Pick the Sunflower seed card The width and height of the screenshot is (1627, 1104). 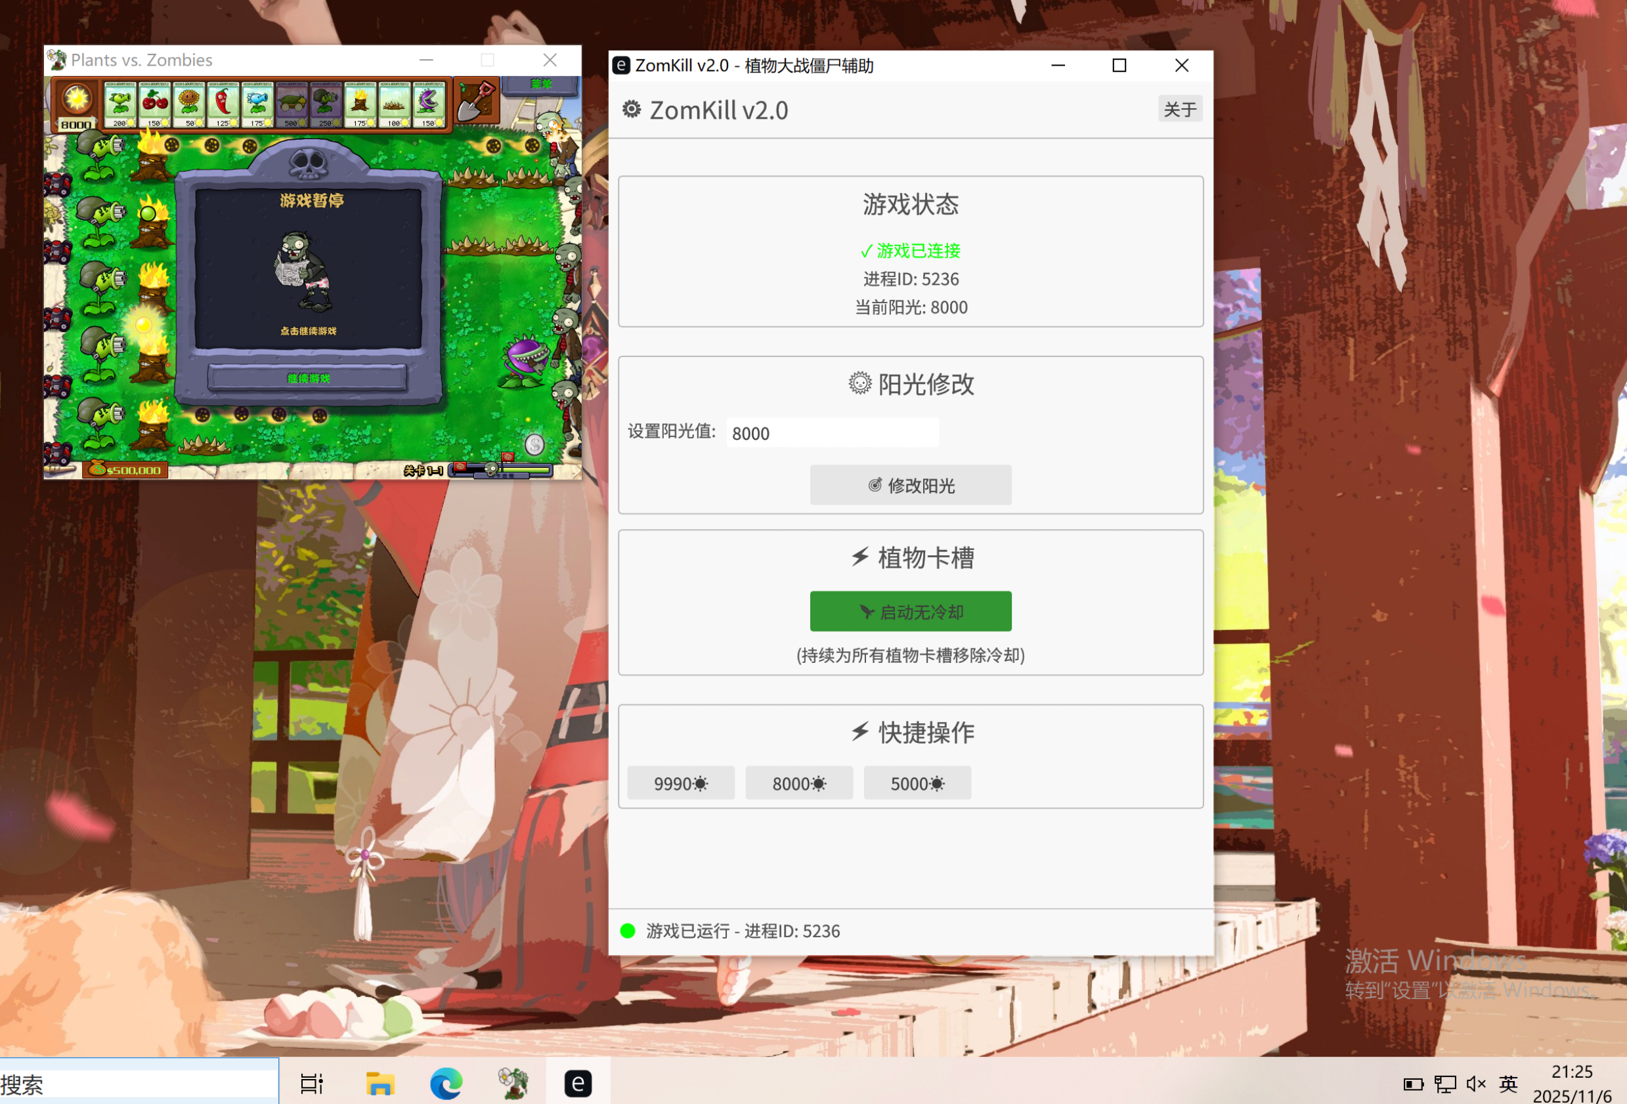(188, 104)
